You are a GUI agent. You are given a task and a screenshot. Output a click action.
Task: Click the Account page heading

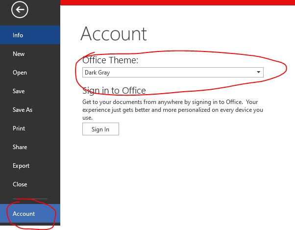(x=114, y=34)
